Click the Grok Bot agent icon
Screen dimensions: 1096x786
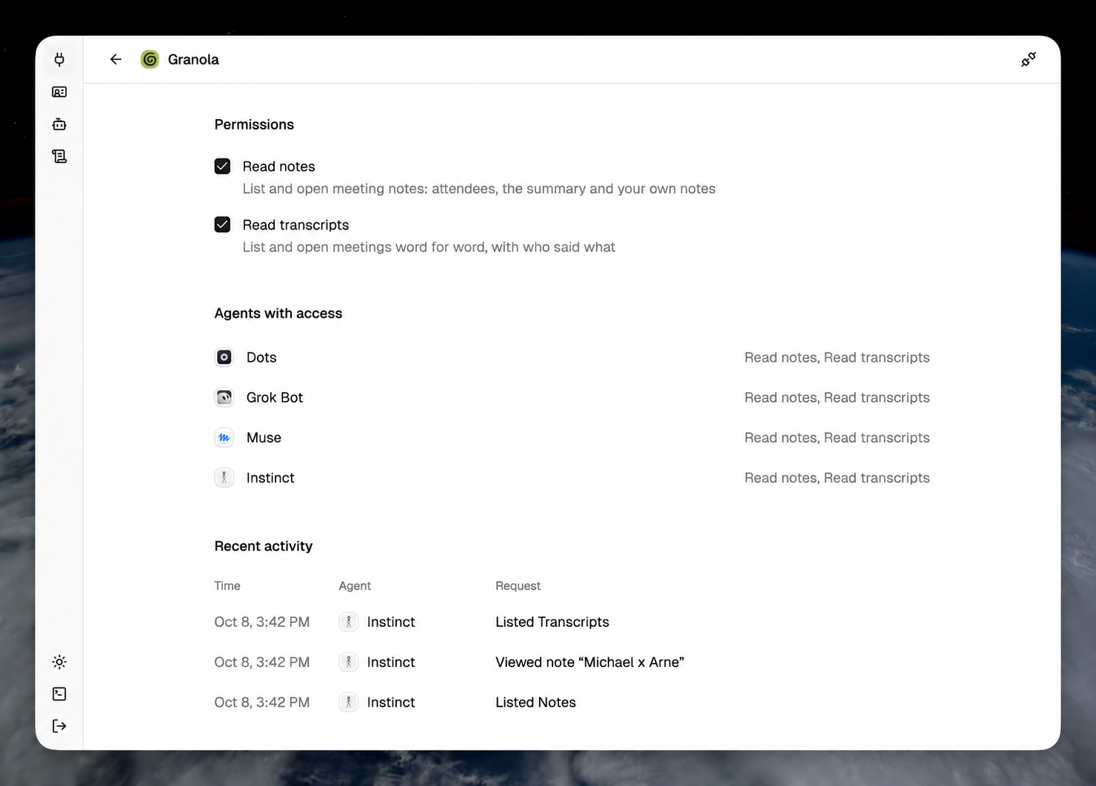pyautogui.click(x=224, y=397)
